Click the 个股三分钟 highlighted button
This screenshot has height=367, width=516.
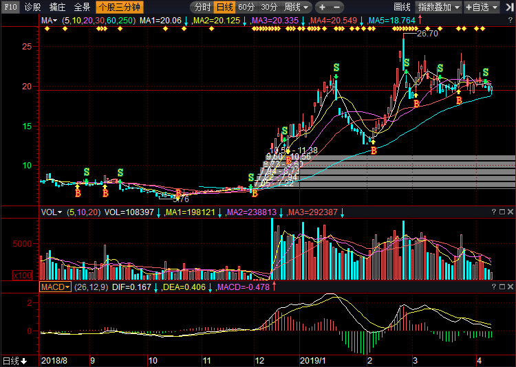[x=120, y=7]
